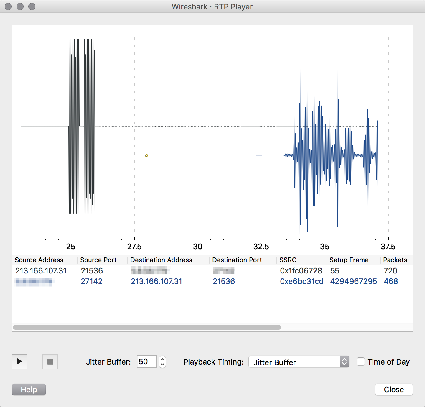Click source port 27142 cell

point(92,281)
